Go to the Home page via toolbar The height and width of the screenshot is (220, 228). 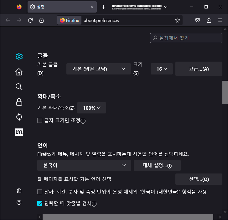41,20
